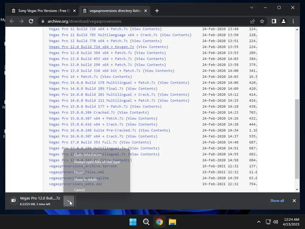Click the scrollbar down arrow
Screen dimensions: 305x229
pyautogui.click(x=297, y=189)
